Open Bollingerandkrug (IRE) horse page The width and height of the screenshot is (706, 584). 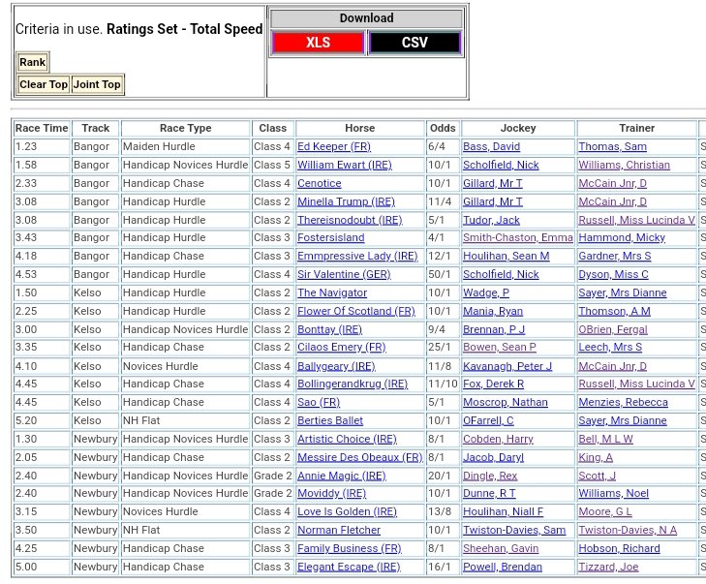pyautogui.click(x=353, y=384)
